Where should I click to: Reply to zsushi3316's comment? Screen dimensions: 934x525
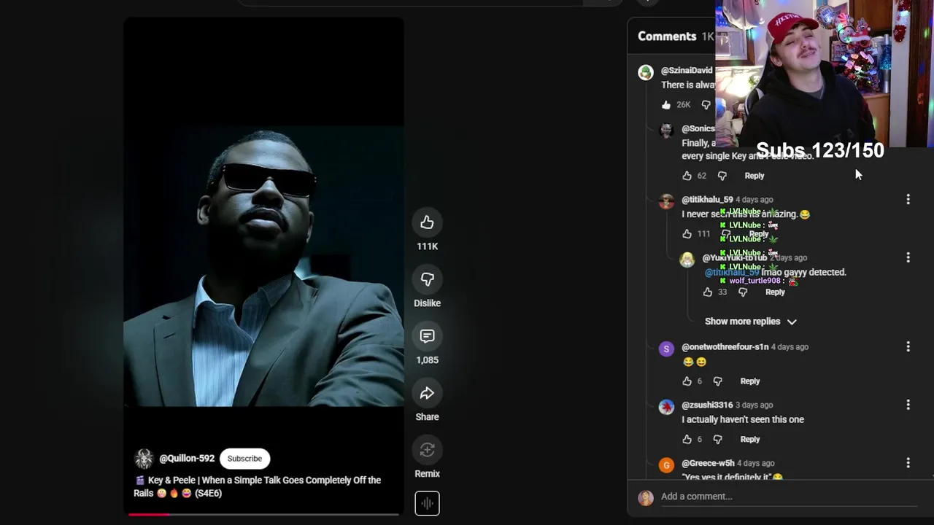pos(750,440)
